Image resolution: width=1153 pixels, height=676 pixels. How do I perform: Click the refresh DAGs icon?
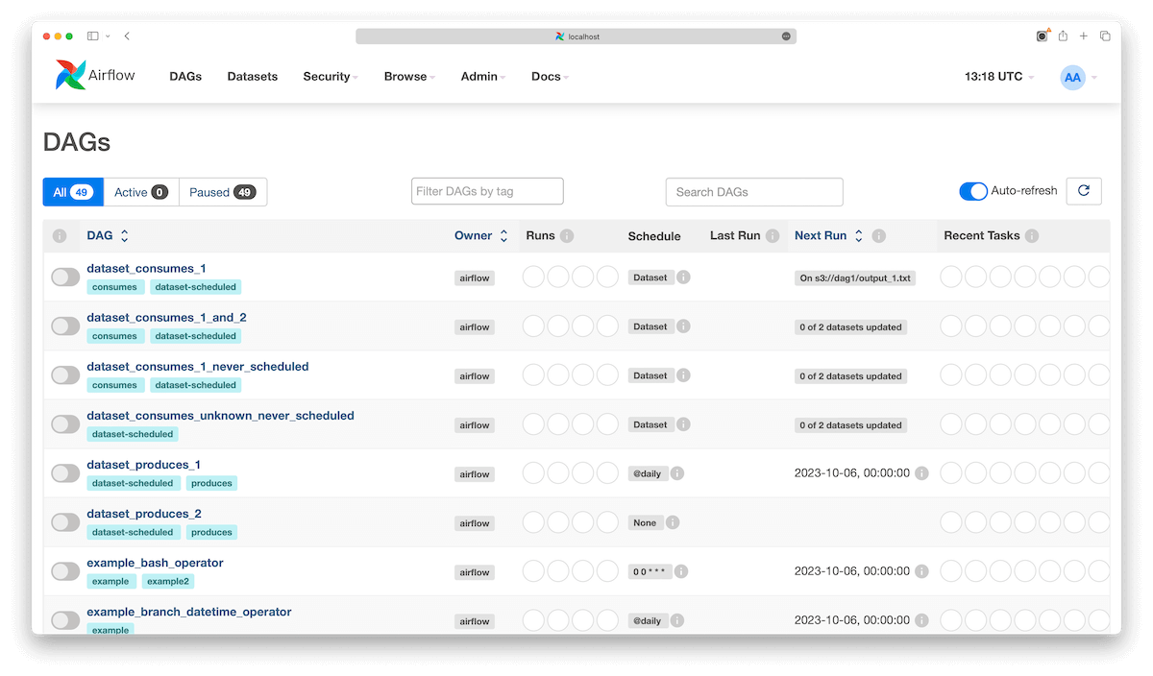[x=1084, y=191]
